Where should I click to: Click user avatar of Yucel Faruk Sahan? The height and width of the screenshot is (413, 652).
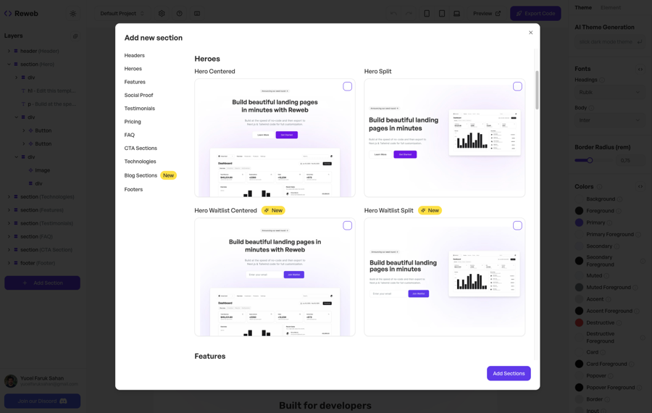pos(11,381)
